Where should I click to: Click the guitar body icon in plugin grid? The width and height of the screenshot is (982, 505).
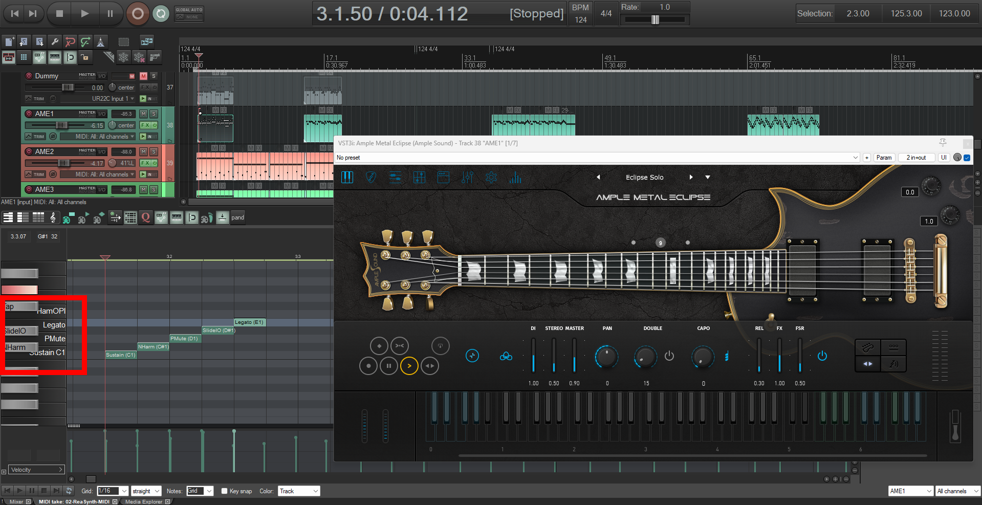tap(868, 348)
